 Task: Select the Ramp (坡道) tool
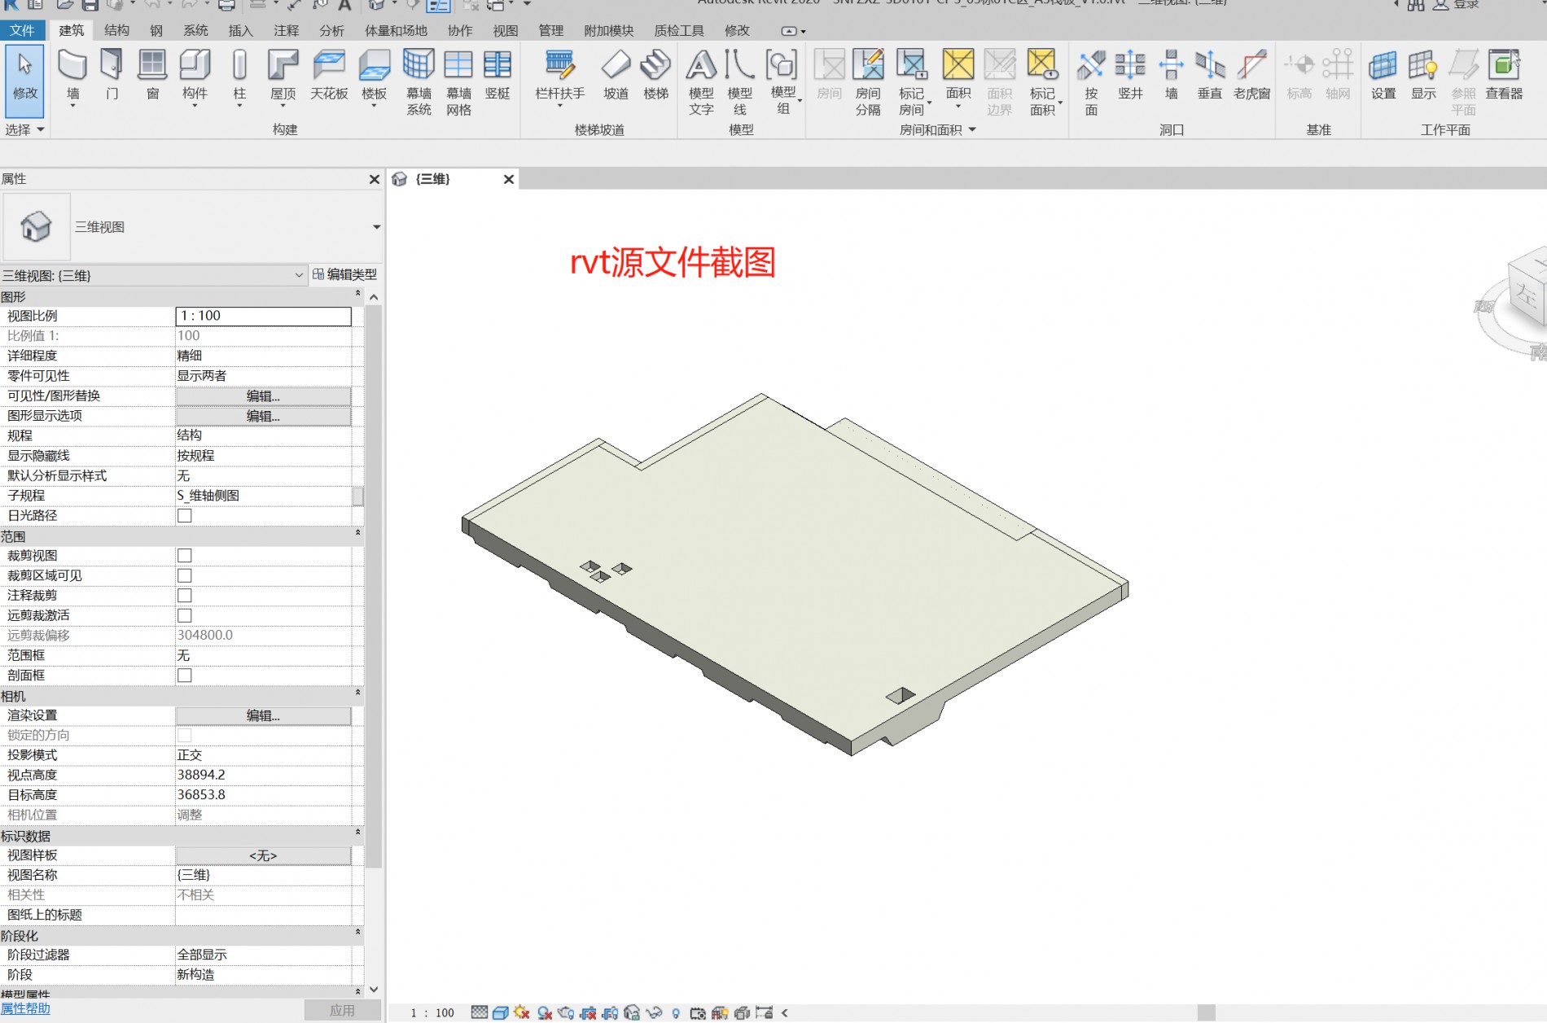tap(616, 76)
